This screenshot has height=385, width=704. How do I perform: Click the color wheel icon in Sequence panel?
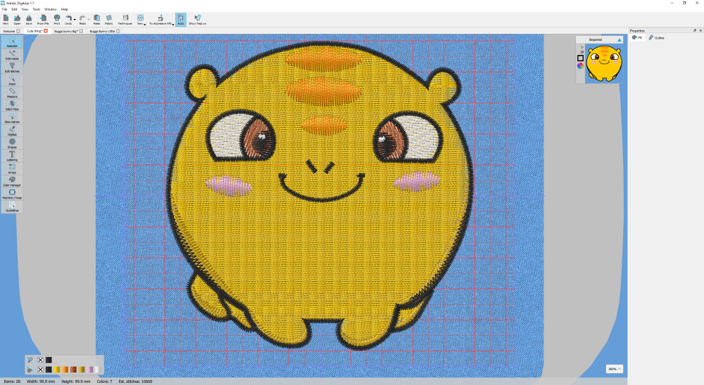tap(581, 65)
